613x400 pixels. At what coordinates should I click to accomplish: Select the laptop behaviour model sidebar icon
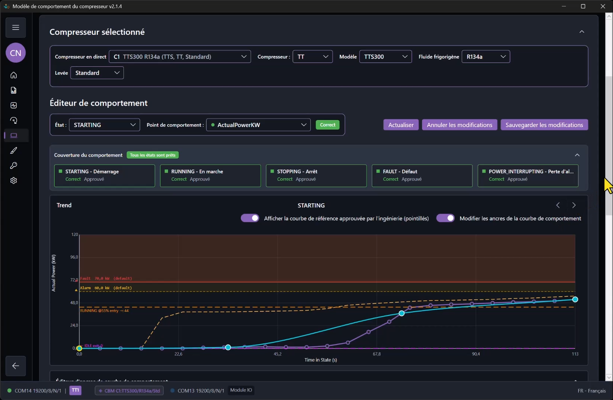[x=14, y=136]
